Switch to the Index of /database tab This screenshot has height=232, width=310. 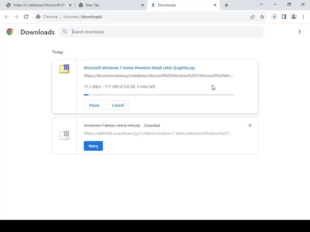point(39,5)
